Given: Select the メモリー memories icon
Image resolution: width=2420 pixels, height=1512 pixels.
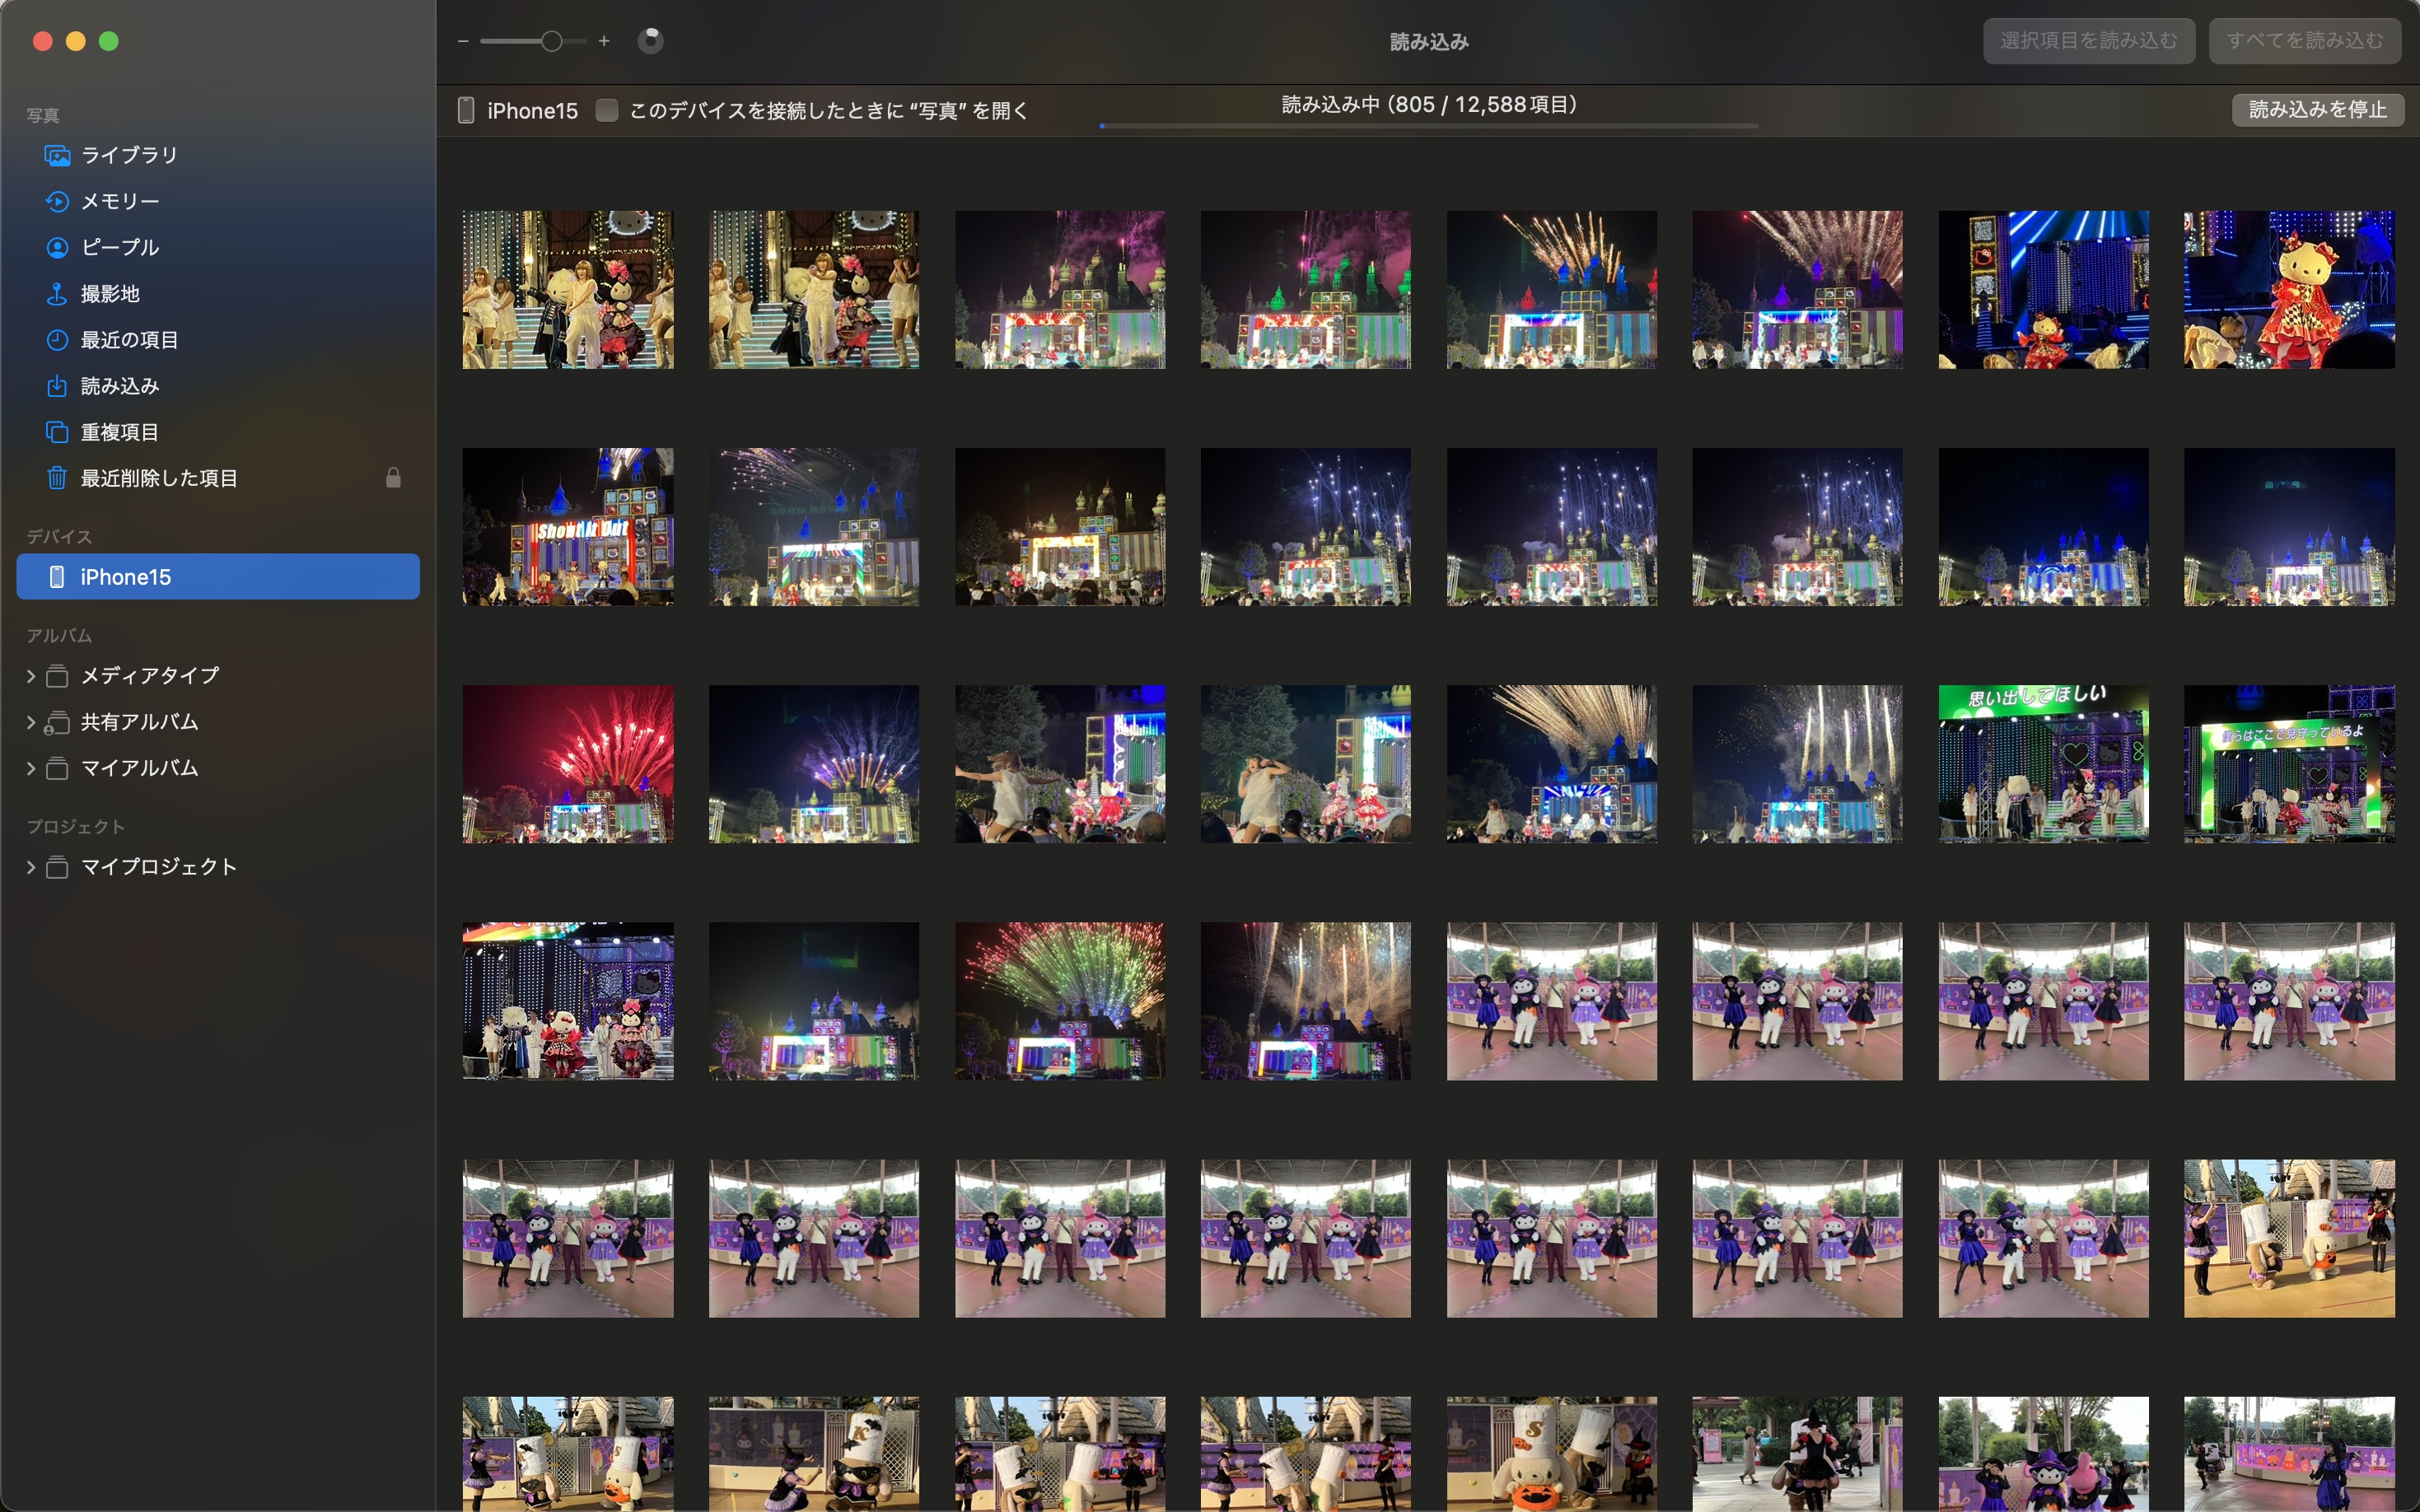Looking at the screenshot, I should 57,201.
